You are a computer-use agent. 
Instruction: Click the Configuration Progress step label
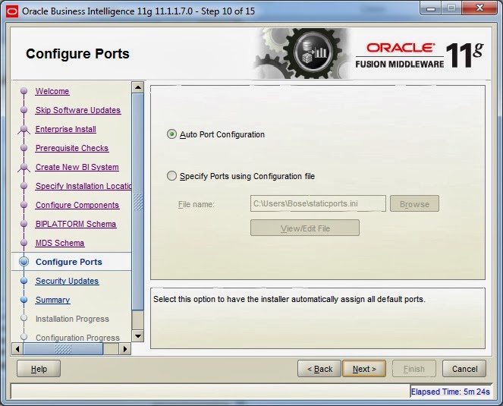(x=77, y=338)
